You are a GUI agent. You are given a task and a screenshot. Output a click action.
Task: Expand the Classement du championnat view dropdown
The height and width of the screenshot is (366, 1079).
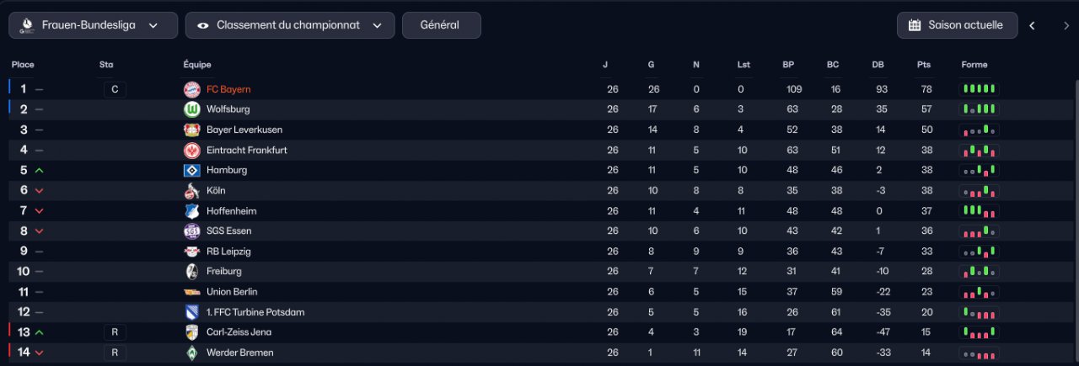point(290,25)
